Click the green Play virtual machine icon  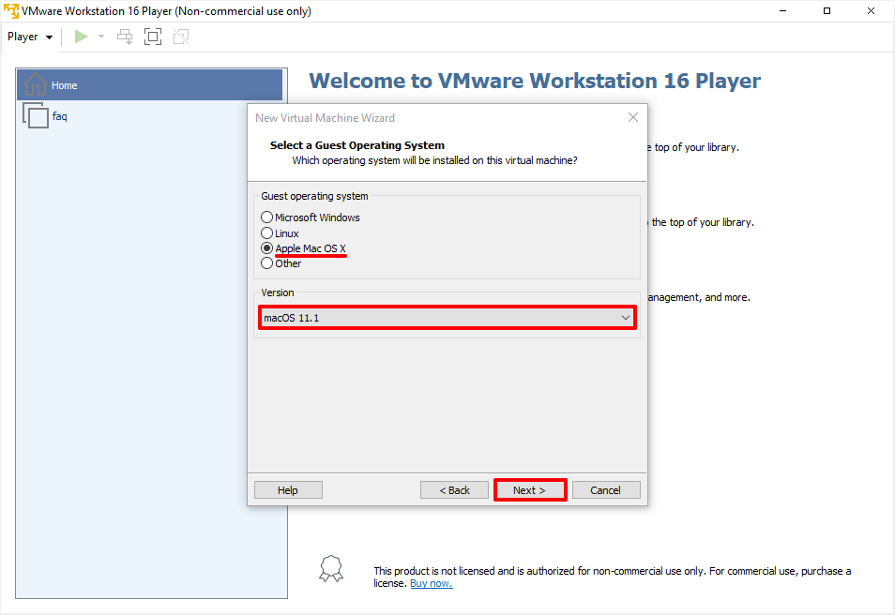click(x=82, y=37)
